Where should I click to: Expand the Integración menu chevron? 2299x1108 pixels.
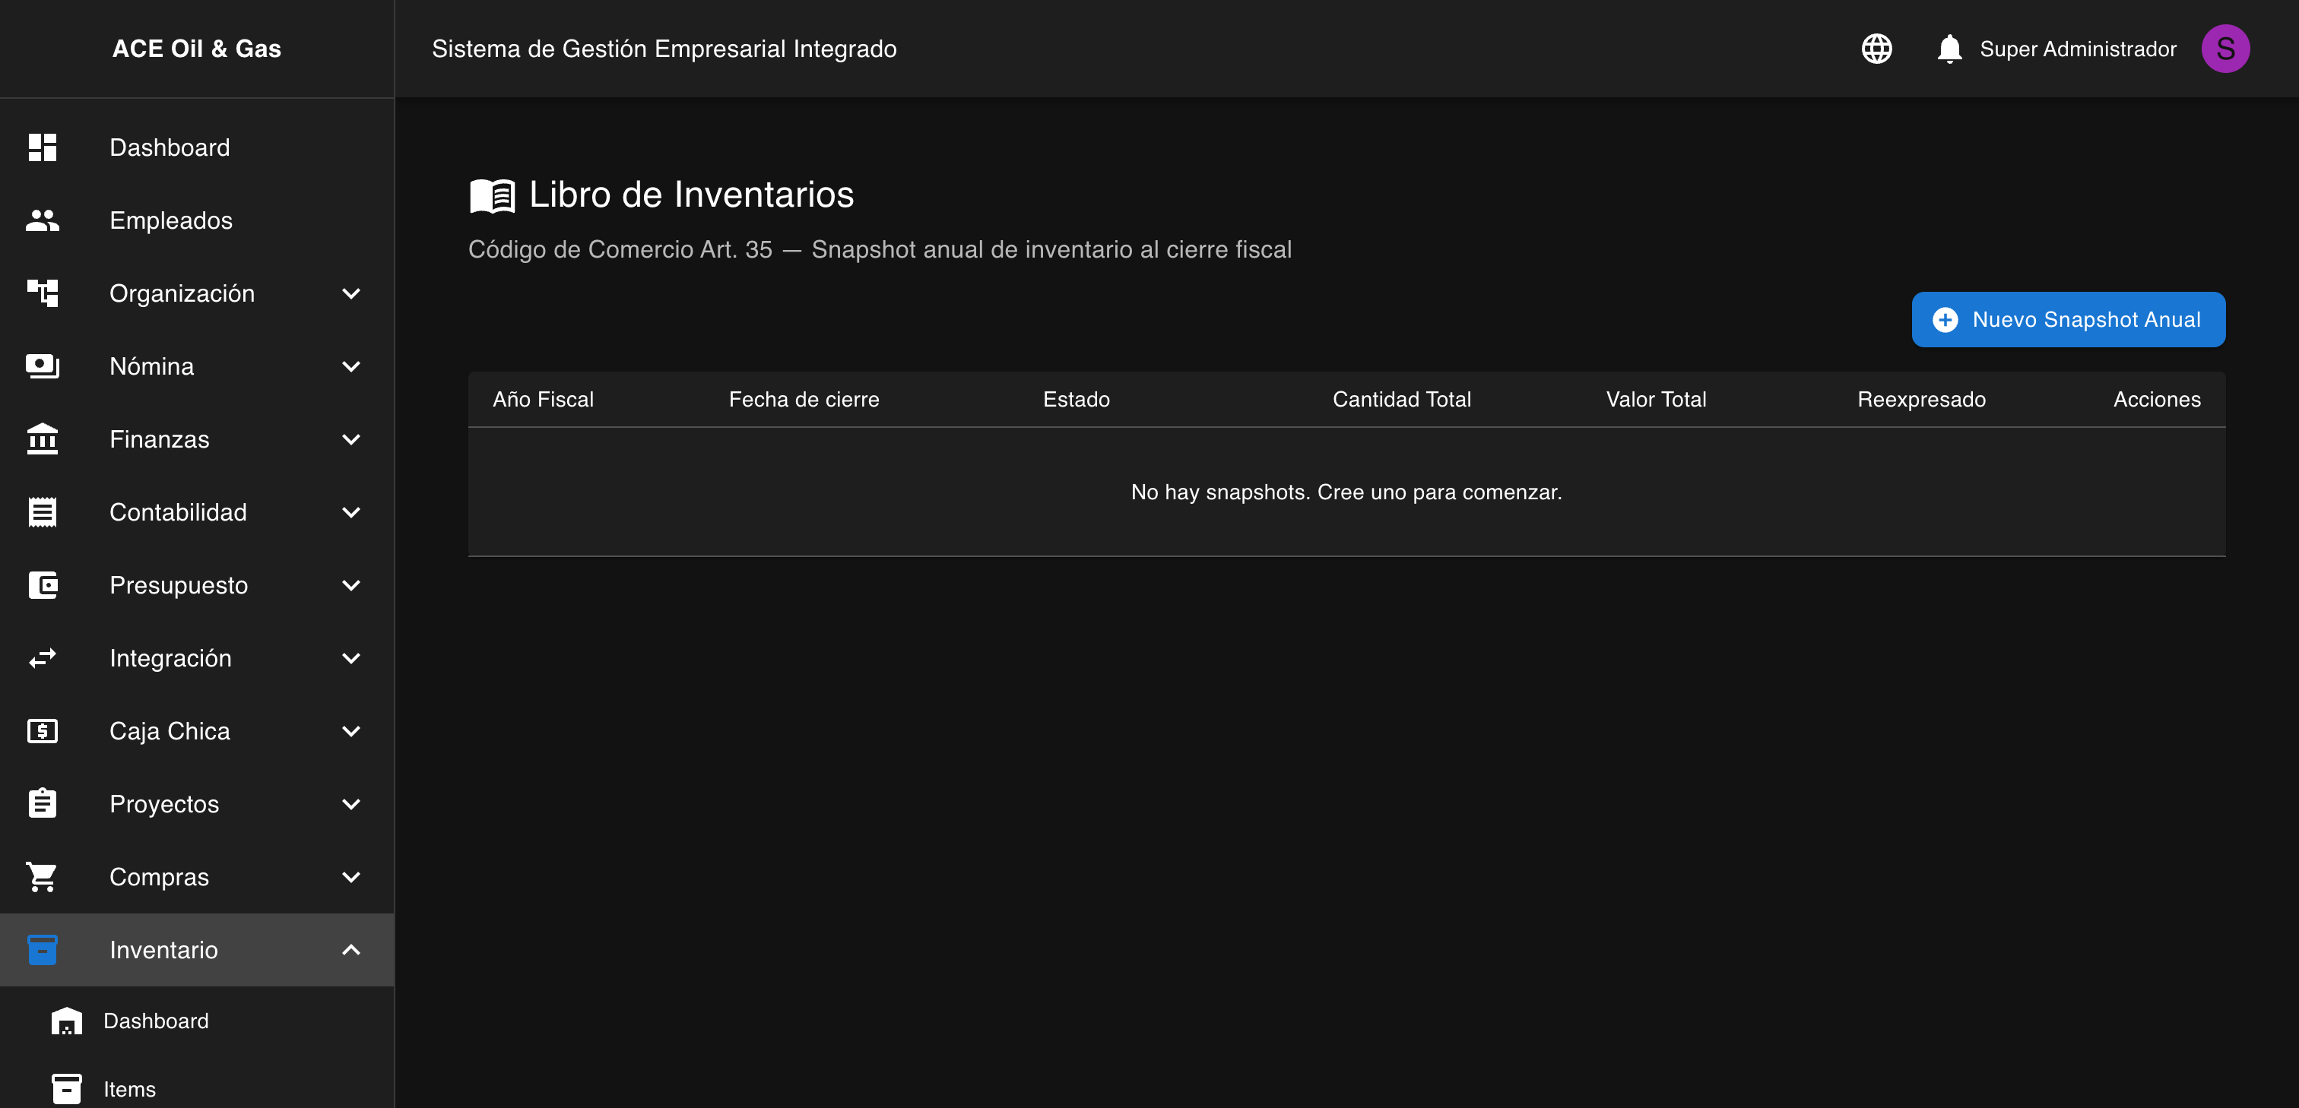coord(352,658)
